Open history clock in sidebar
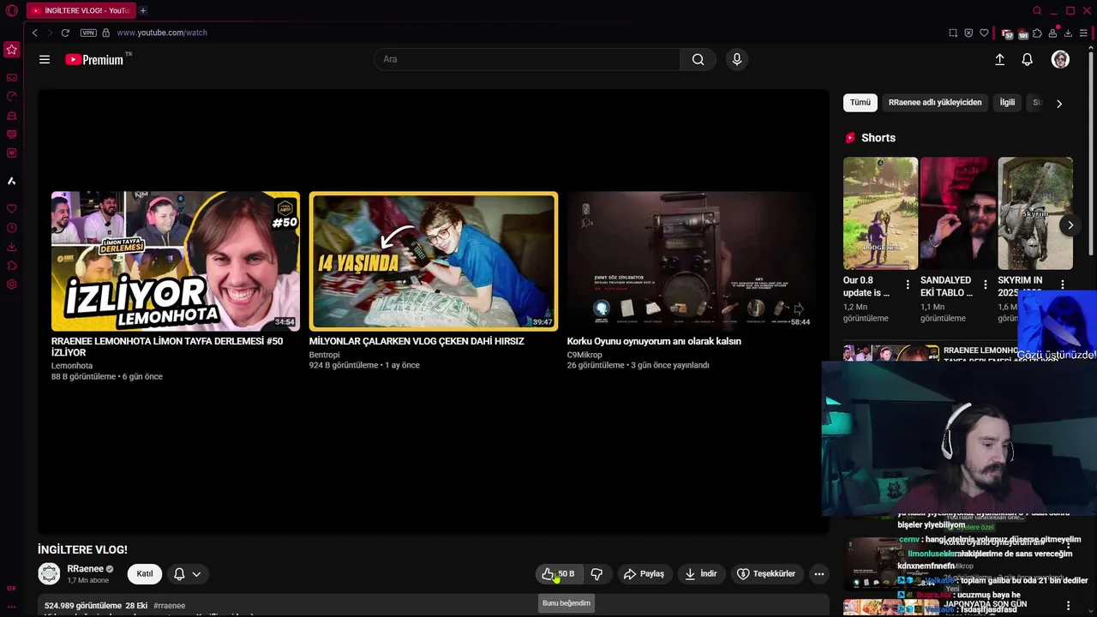1097x617 pixels. click(12, 228)
